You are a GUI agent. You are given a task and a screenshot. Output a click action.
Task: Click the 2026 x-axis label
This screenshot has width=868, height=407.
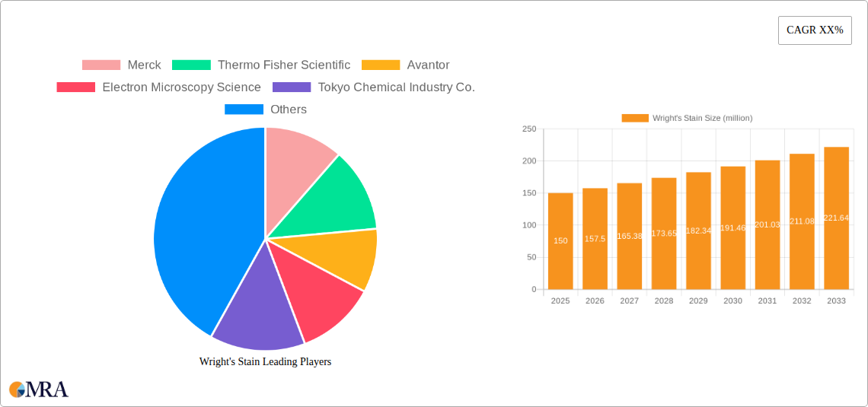pos(595,300)
